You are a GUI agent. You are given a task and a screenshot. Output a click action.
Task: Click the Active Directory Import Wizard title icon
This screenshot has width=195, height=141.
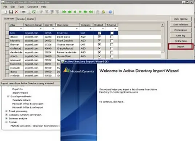tap(63, 61)
